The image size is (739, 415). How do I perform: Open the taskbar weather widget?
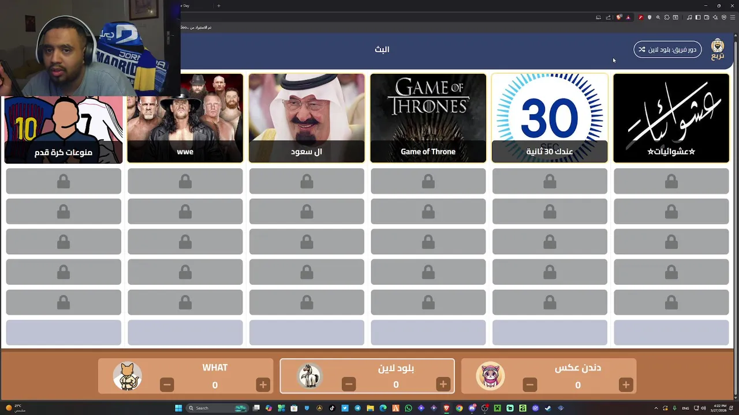click(x=15, y=408)
